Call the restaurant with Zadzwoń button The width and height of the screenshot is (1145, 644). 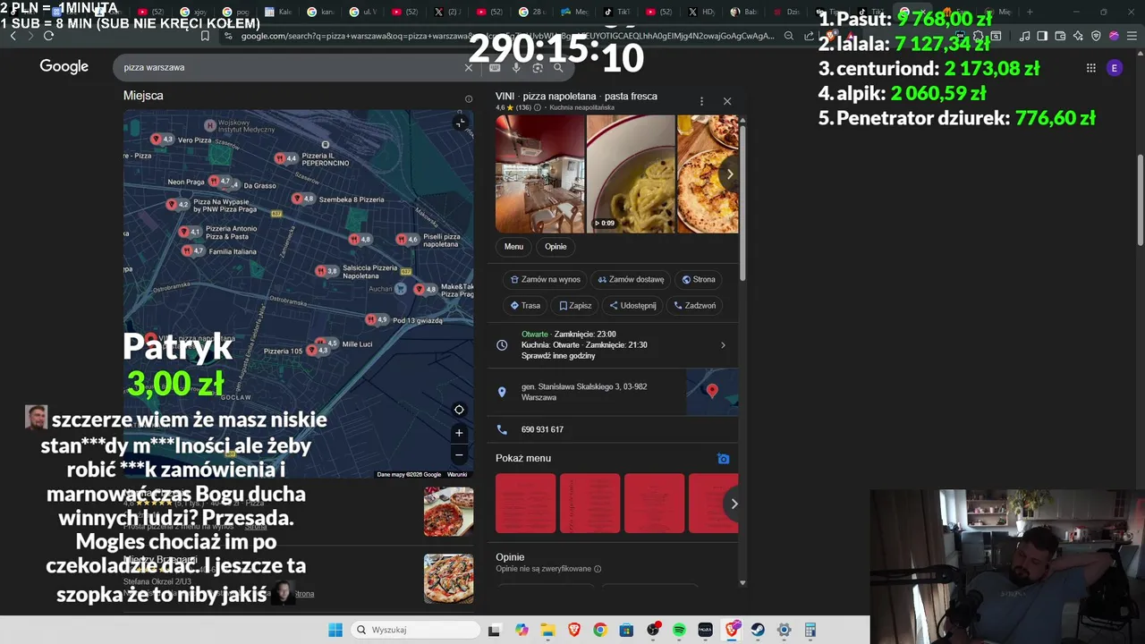point(695,305)
